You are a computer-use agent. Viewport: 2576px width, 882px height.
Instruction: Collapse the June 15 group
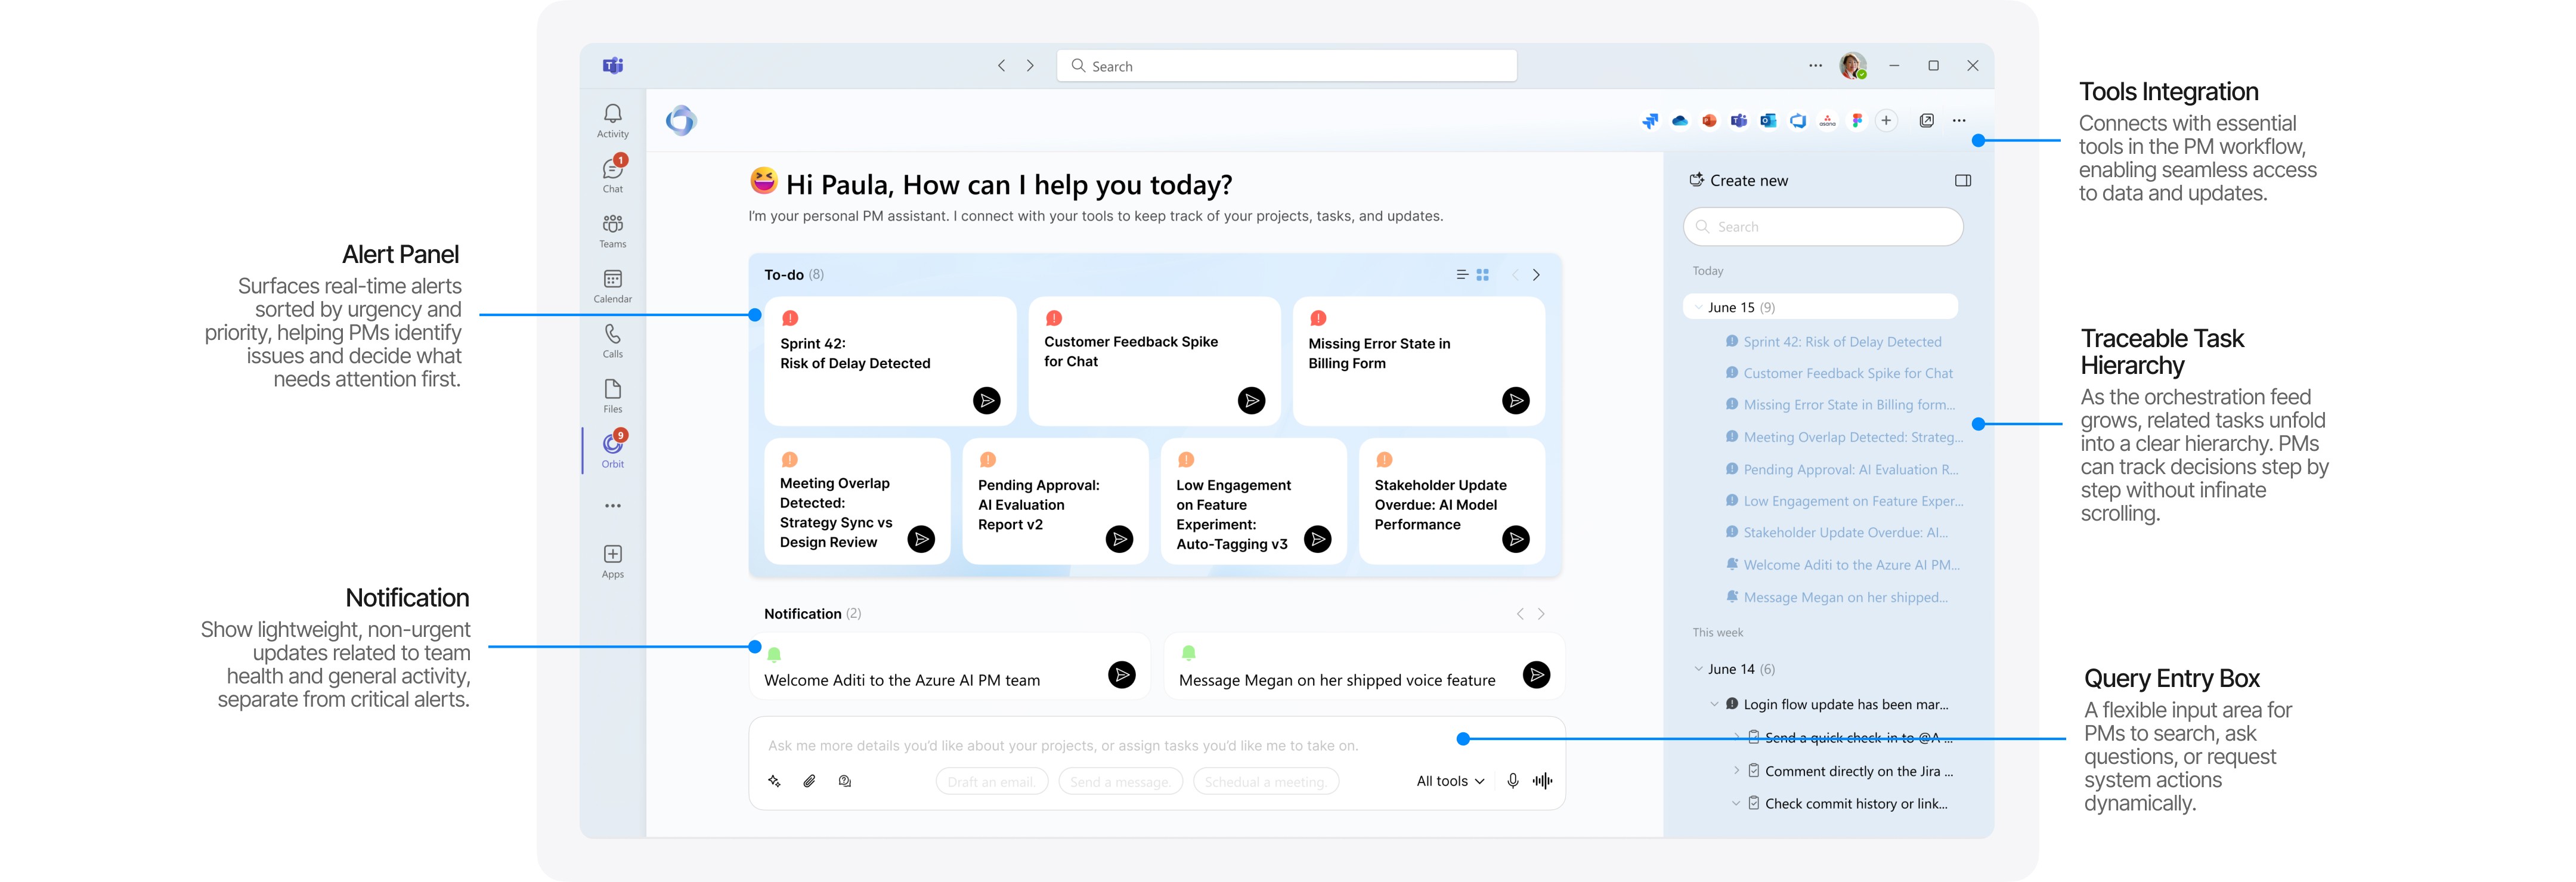click(1698, 307)
